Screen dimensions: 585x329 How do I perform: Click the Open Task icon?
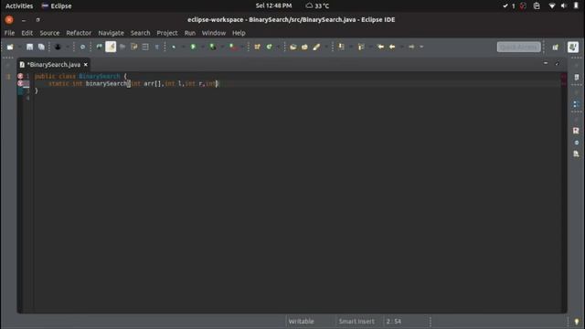[304, 47]
